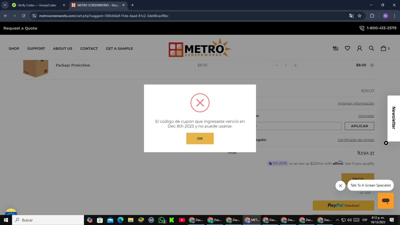This screenshot has height=225, width=400.
Task: Click the translate page icon
Action: 351,16
